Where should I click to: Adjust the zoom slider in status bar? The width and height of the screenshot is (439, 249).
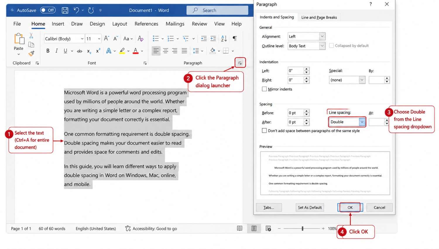click(302, 229)
